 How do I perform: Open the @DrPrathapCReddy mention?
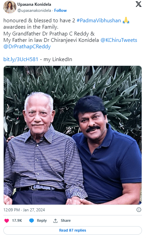27,47
